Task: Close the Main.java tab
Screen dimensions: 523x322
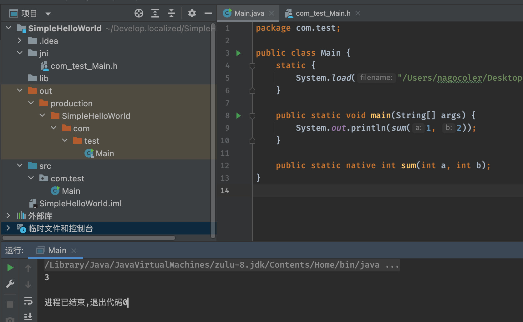Action: tap(272, 13)
